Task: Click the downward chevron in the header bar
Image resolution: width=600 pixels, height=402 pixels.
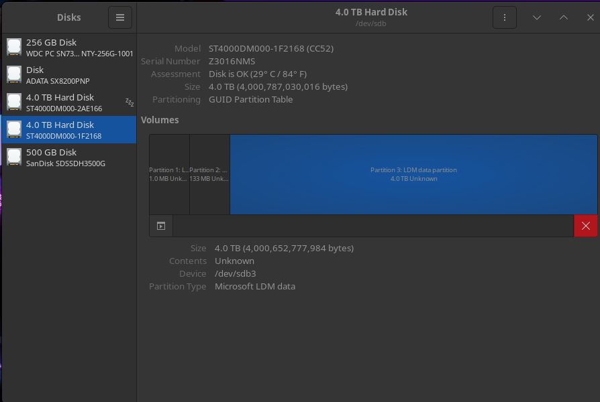Action: (x=537, y=17)
